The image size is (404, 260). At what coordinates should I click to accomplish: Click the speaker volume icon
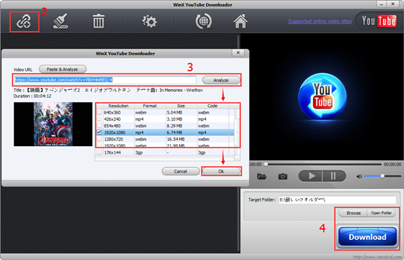359,176
